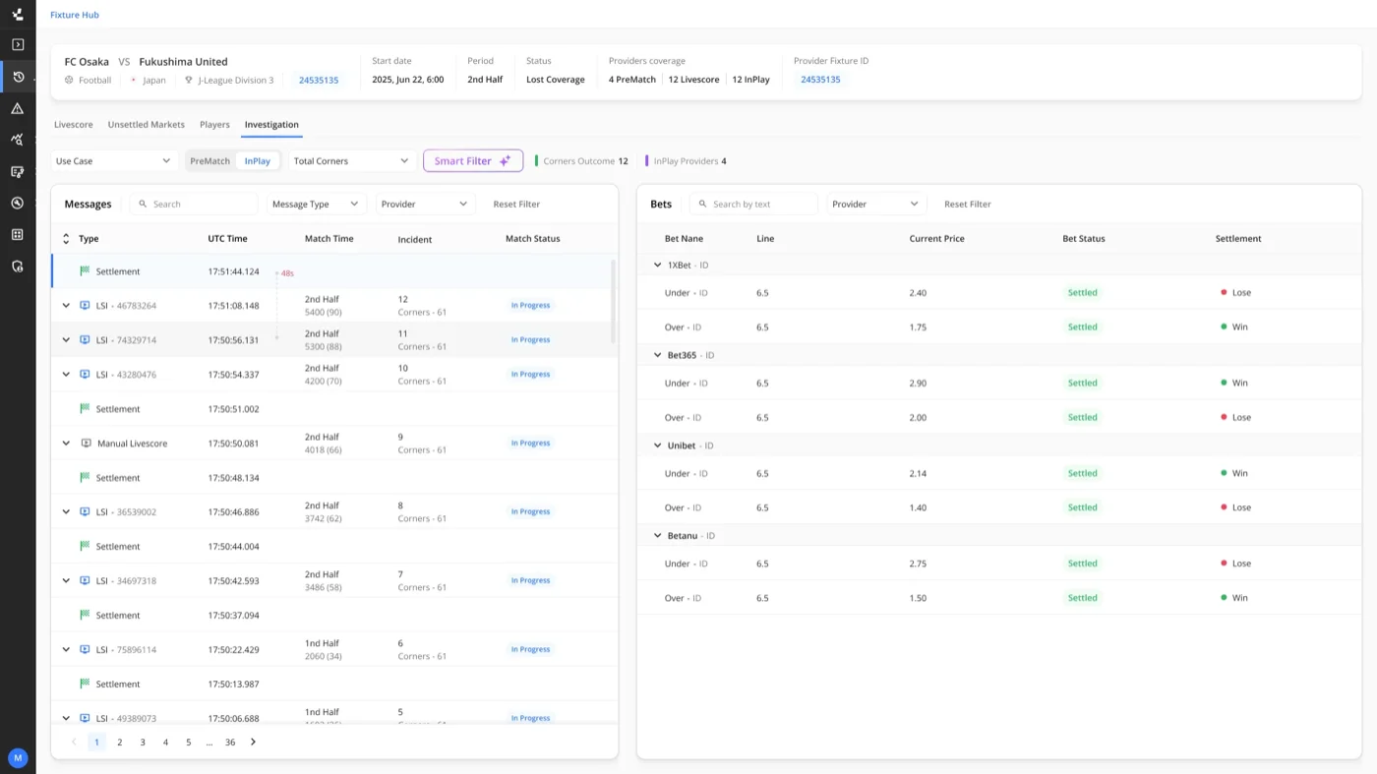
Task: Enable the Smart Filter button
Action: (473, 160)
